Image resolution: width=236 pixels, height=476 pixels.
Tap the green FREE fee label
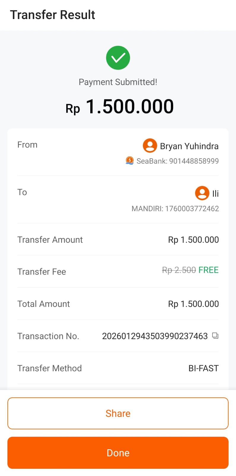[x=208, y=270]
